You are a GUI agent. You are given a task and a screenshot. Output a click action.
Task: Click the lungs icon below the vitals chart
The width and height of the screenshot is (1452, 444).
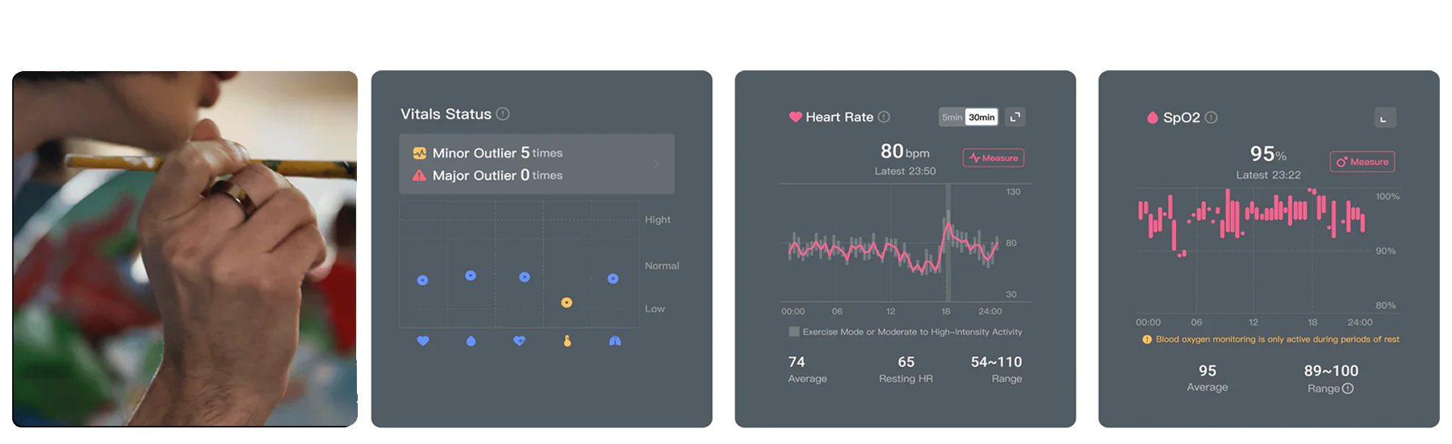click(615, 341)
